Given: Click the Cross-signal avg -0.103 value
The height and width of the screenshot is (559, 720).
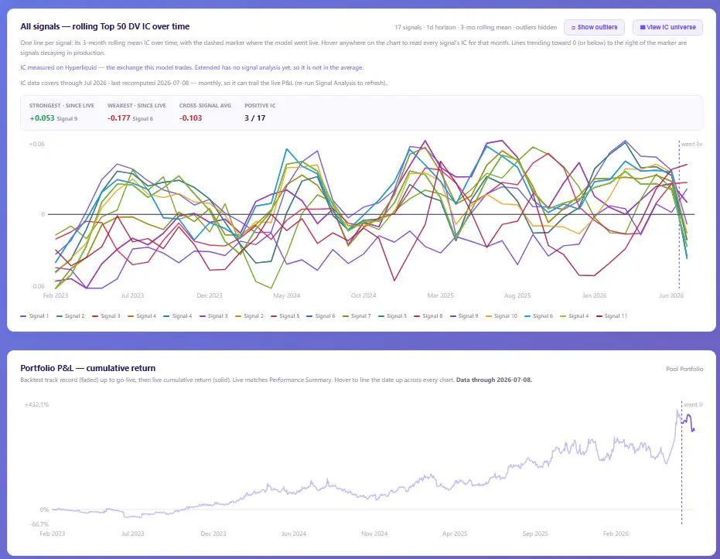Looking at the screenshot, I should pyautogui.click(x=190, y=118).
